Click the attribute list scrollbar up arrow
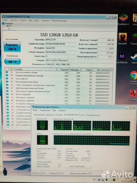Viewport: 137px width, 183px height. click(112, 69)
